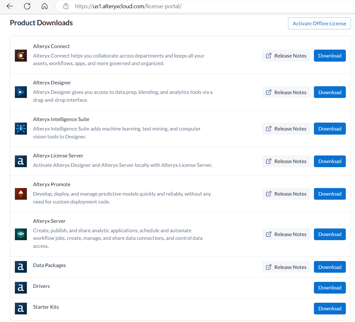Viewport: 355px width, 322px height.
Task: View Release Notes for Data Packages
Action: (286, 267)
